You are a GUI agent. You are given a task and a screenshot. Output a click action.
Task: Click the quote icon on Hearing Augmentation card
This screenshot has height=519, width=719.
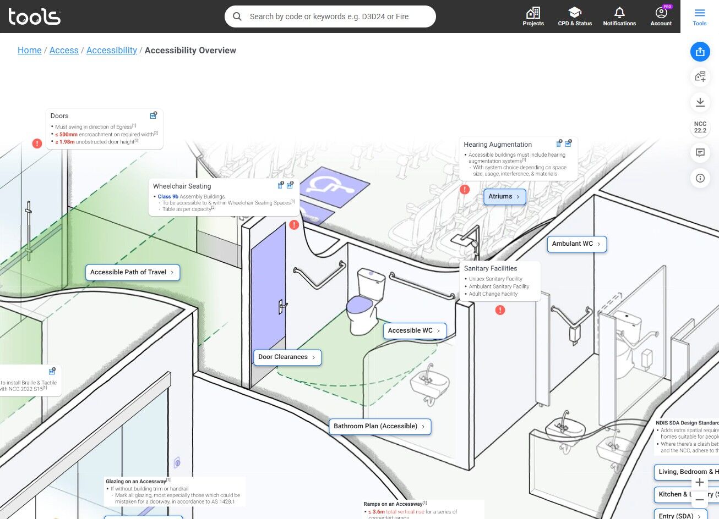click(568, 143)
